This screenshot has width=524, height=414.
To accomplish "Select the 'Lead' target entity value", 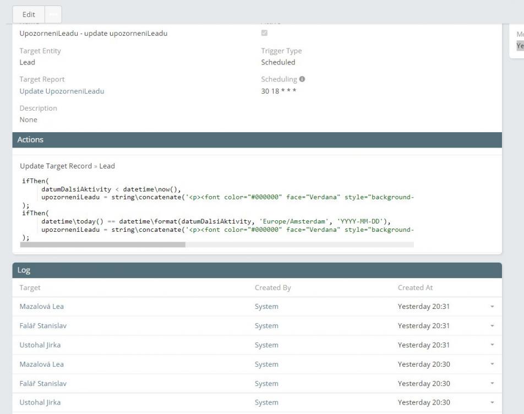I will (x=27, y=62).
